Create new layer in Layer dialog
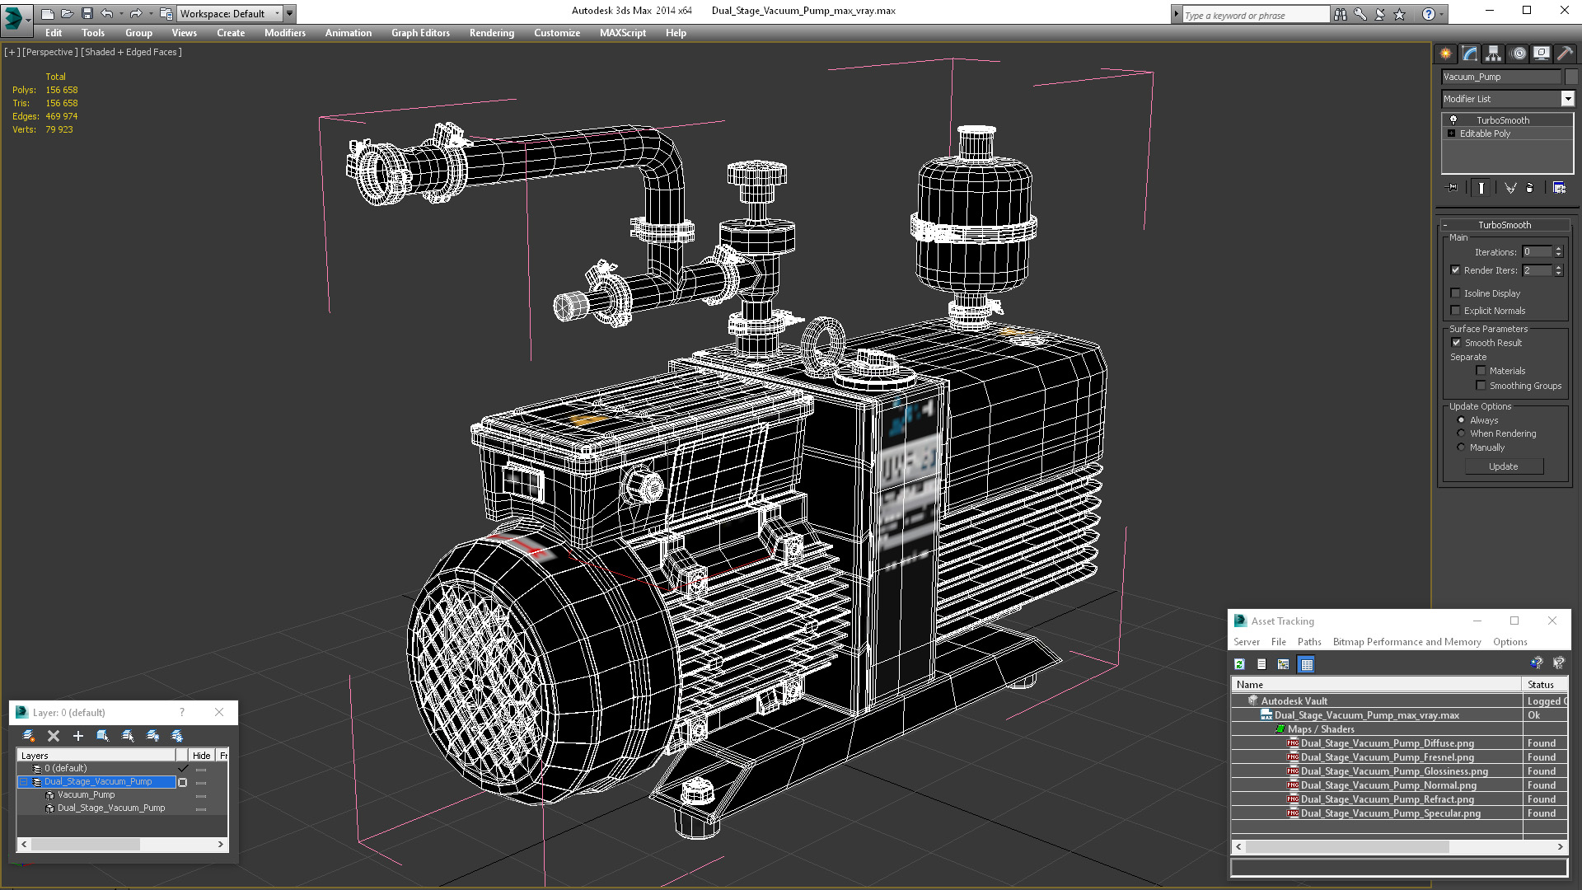This screenshot has height=890, width=1582. (x=29, y=736)
